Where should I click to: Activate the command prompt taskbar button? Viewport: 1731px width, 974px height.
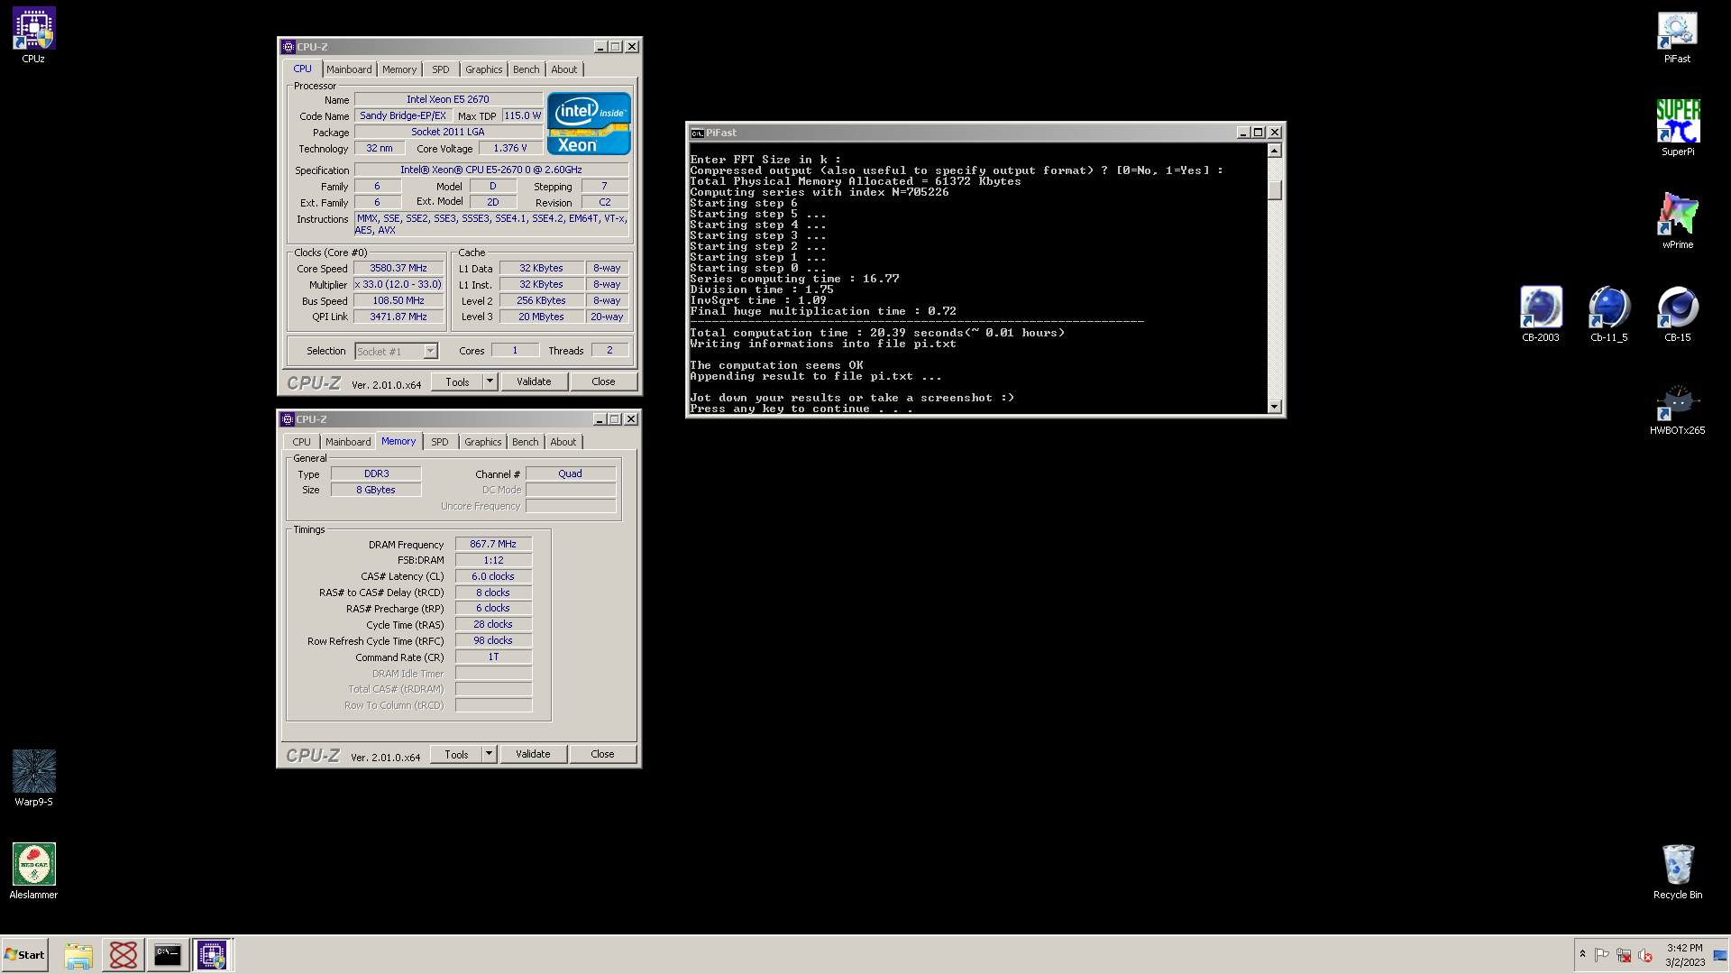click(x=168, y=955)
